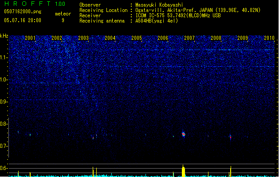
Task: Click the A504HB(yagi 4el) antenna text
Action: click(157, 21)
